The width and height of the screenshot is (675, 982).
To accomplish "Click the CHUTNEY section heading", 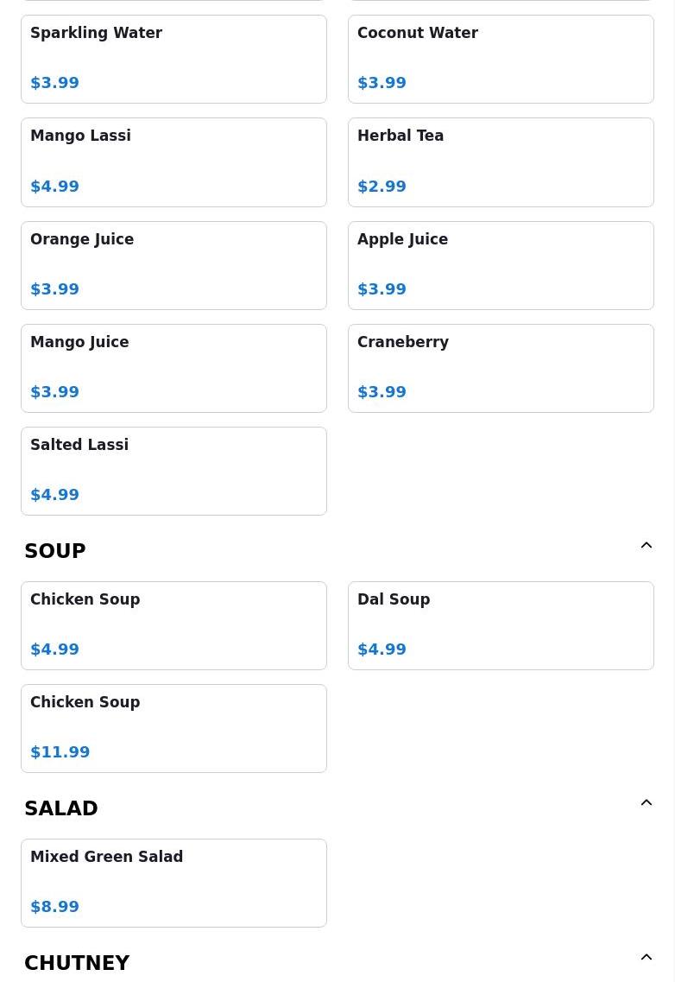I will 77,963.
